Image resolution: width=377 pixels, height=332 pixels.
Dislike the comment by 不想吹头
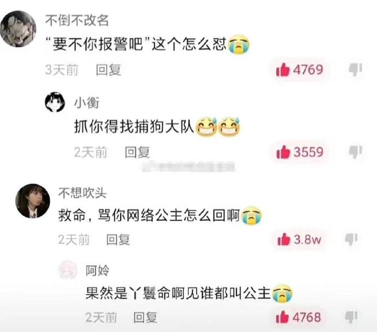click(x=351, y=239)
